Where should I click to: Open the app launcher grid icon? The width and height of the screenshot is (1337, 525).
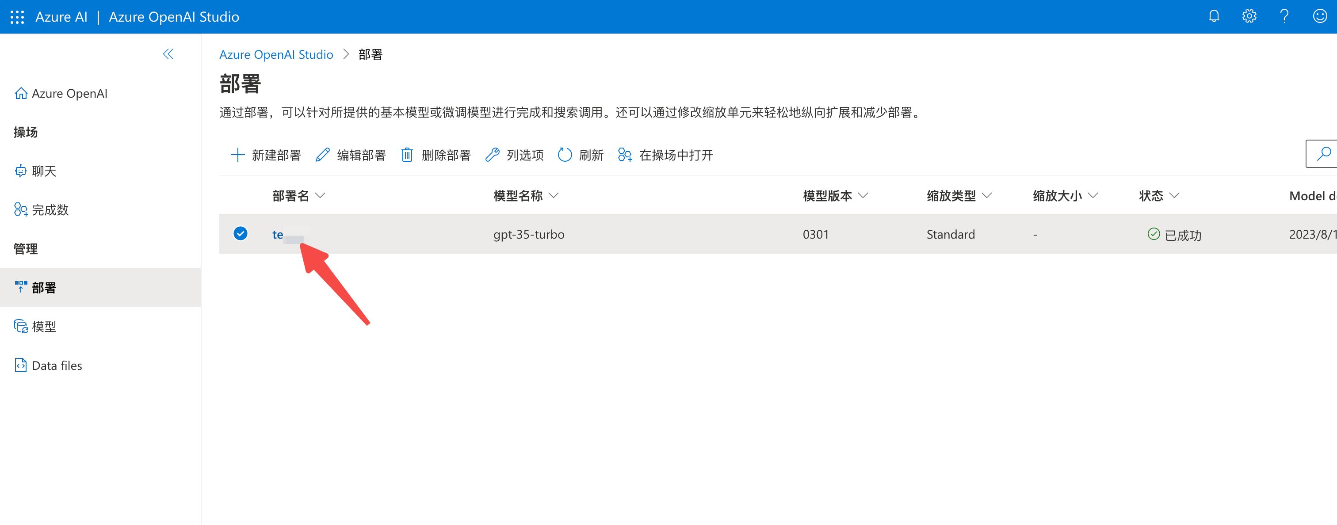pos(17,17)
